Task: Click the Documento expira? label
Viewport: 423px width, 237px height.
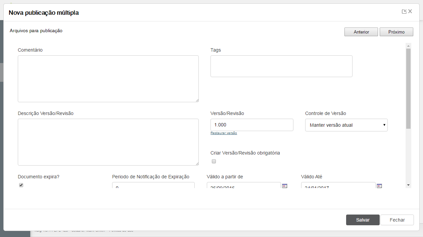Action: (39, 177)
